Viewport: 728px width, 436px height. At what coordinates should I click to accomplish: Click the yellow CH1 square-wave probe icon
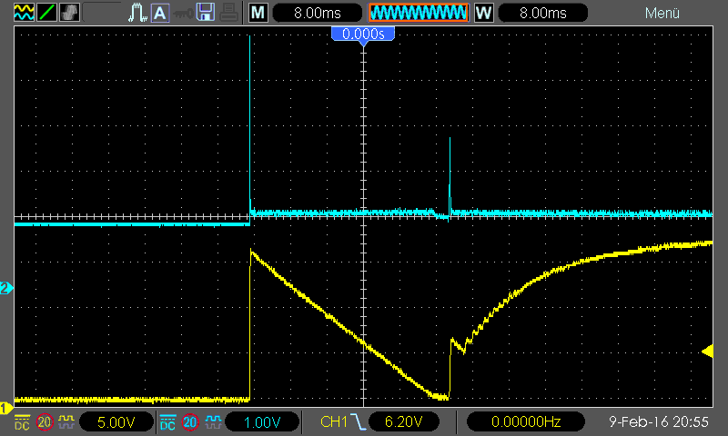(x=66, y=422)
